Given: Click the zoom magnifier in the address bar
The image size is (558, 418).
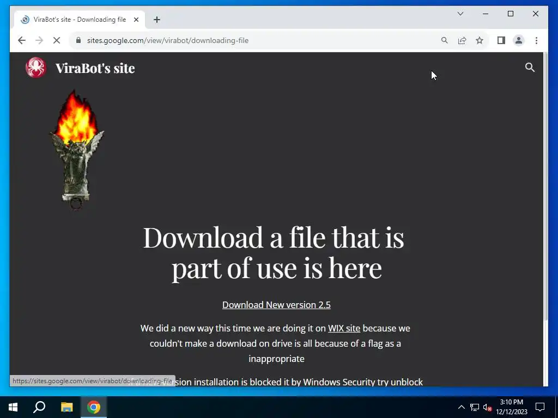Looking at the screenshot, I should [445, 40].
